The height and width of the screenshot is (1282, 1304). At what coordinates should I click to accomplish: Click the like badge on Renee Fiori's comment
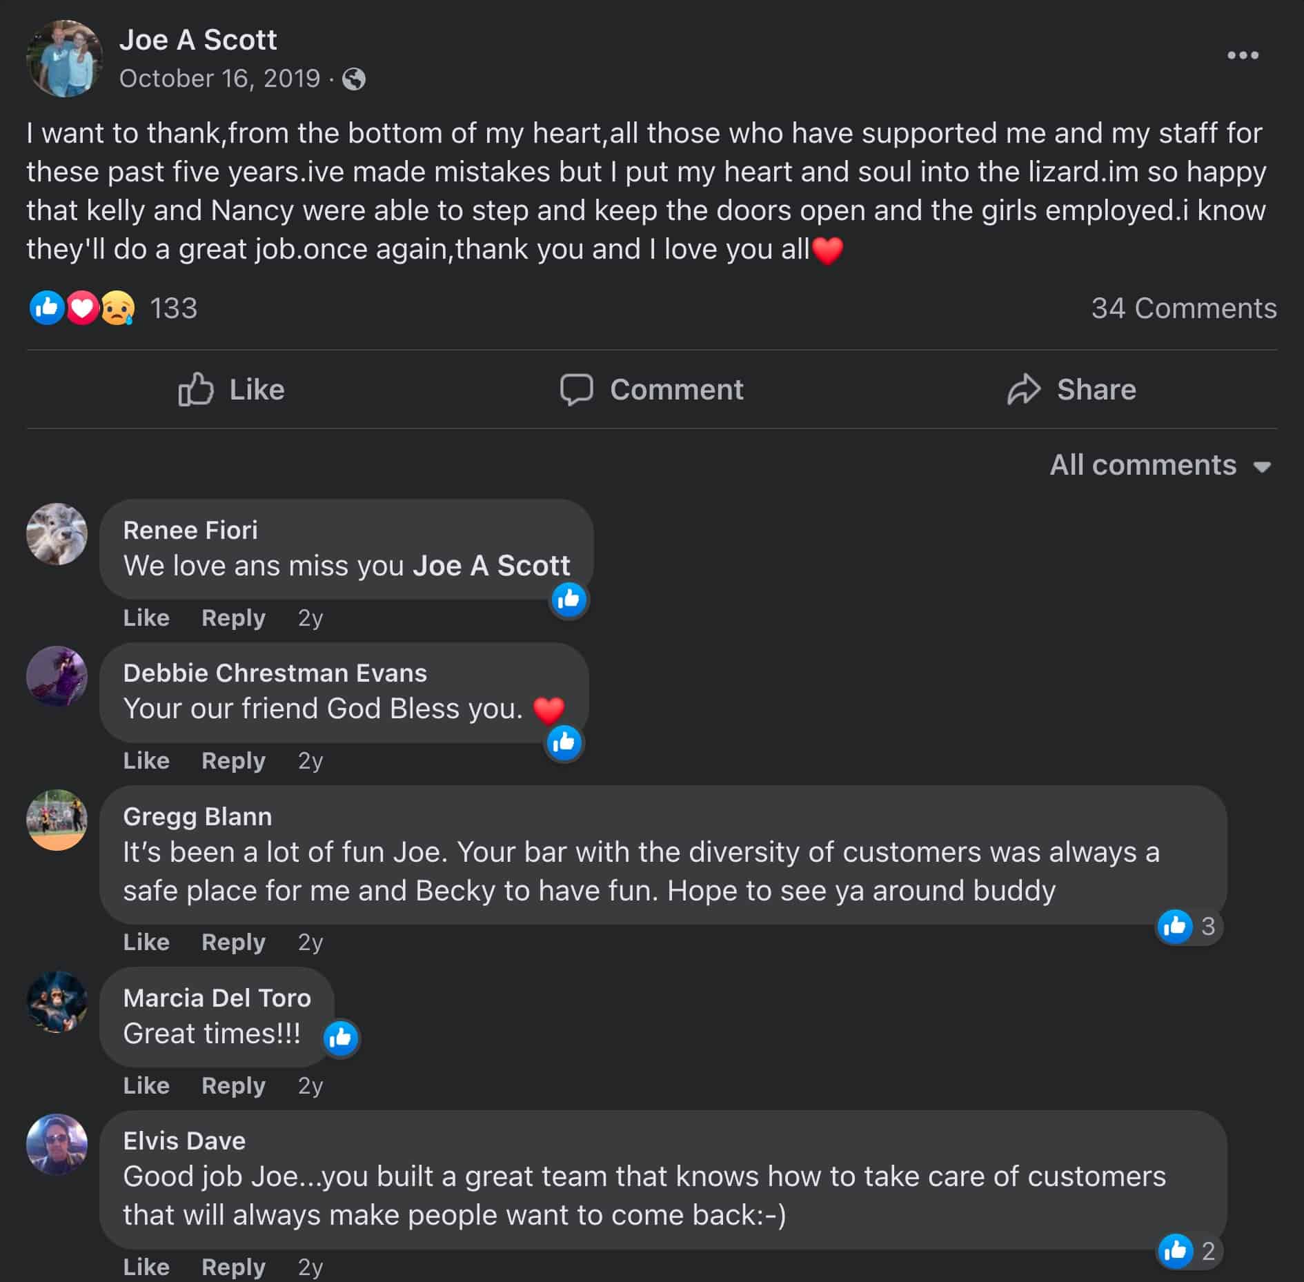pyautogui.click(x=569, y=600)
